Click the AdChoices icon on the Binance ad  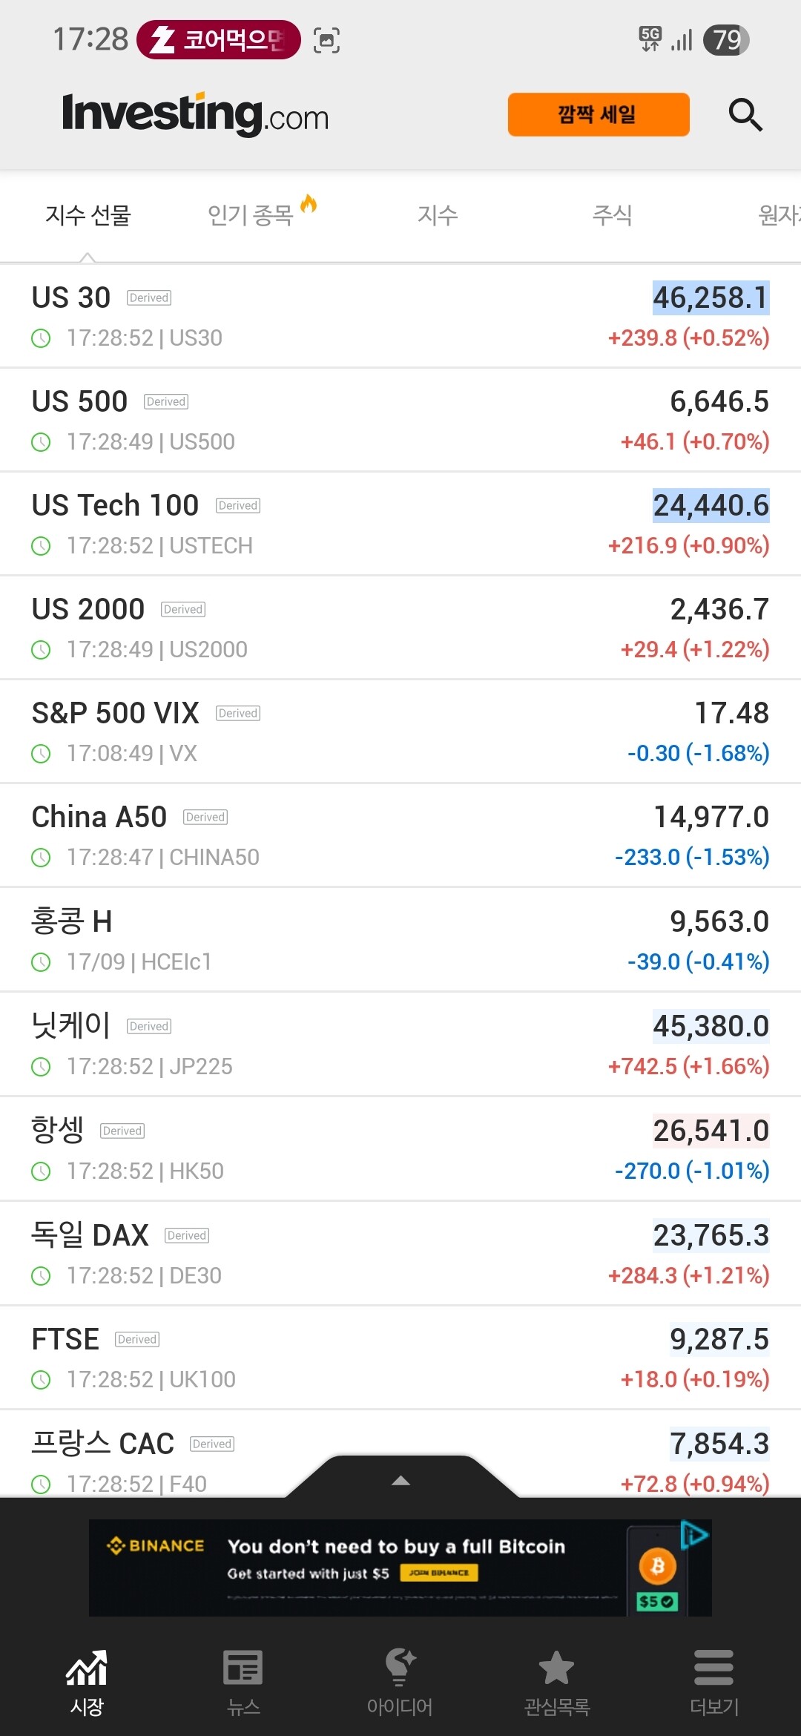[694, 1533]
